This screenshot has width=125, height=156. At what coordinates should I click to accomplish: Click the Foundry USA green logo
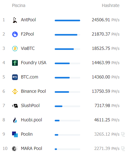click(x=15, y=63)
